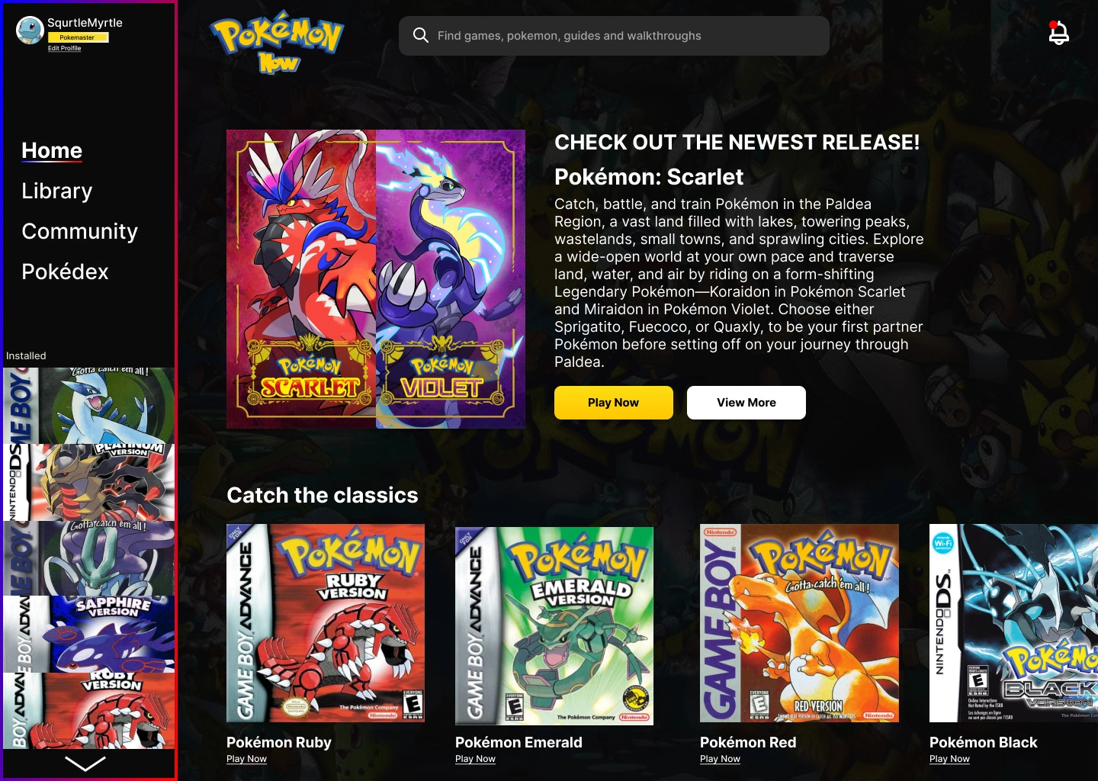
Task: Click Play Now under Pokémon Red
Action: pos(720,759)
